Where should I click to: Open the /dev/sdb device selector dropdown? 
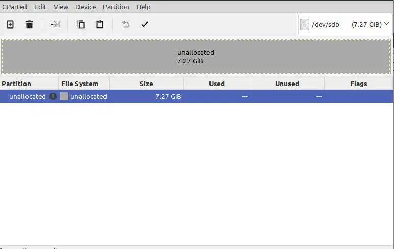(x=344, y=24)
